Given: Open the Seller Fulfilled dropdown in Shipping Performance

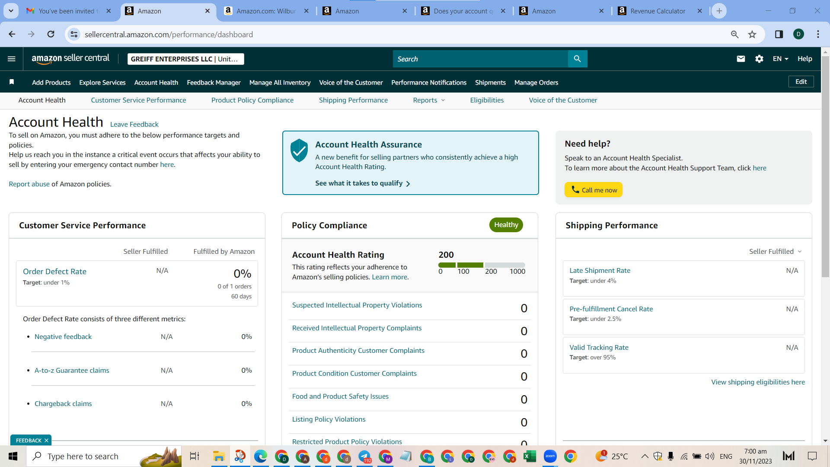Looking at the screenshot, I should pos(776,252).
